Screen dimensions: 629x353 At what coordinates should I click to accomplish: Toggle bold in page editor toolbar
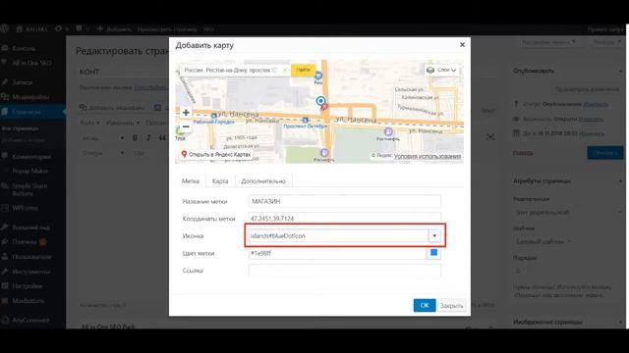click(x=135, y=137)
